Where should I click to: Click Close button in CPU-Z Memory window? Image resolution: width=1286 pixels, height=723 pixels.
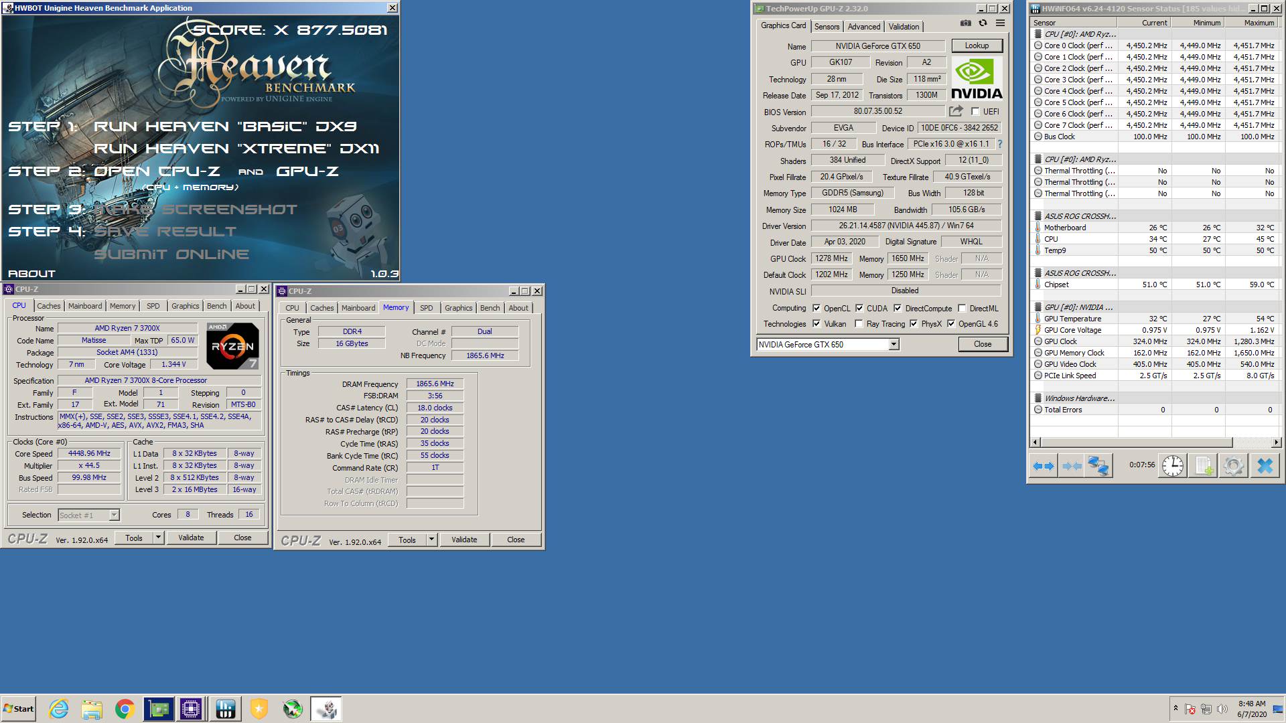(516, 540)
